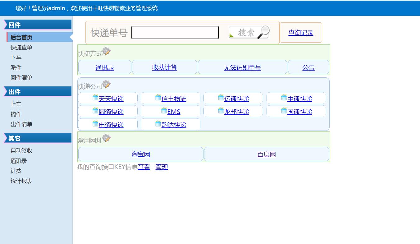Open the 国通快递 link
This screenshot has height=244, width=420.
pyautogui.click(x=300, y=112)
